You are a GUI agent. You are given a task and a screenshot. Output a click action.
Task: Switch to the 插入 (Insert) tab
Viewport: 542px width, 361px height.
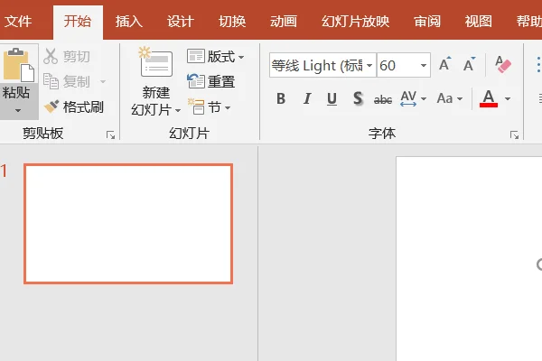129,22
